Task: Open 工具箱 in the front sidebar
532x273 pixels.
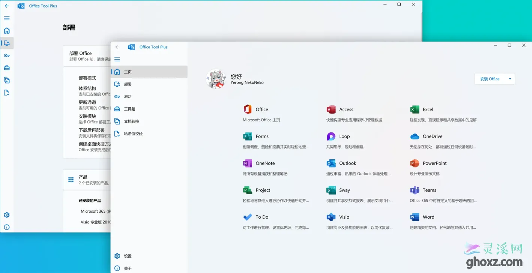Action: 149,109
